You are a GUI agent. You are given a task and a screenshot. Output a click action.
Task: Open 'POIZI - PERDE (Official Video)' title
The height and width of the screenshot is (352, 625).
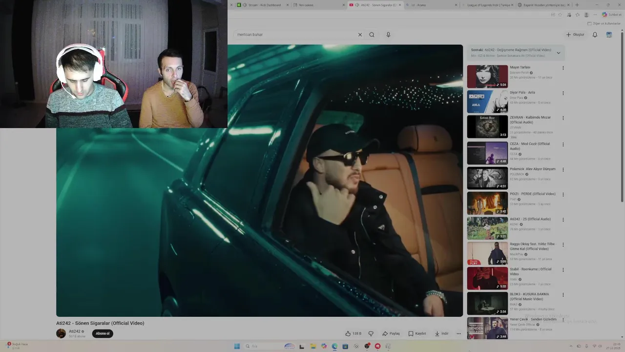(x=532, y=194)
